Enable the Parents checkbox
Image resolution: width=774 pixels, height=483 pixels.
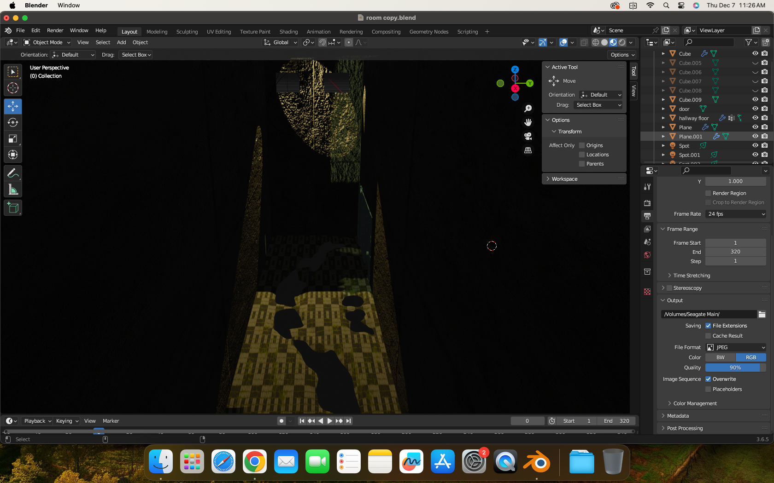coord(582,164)
